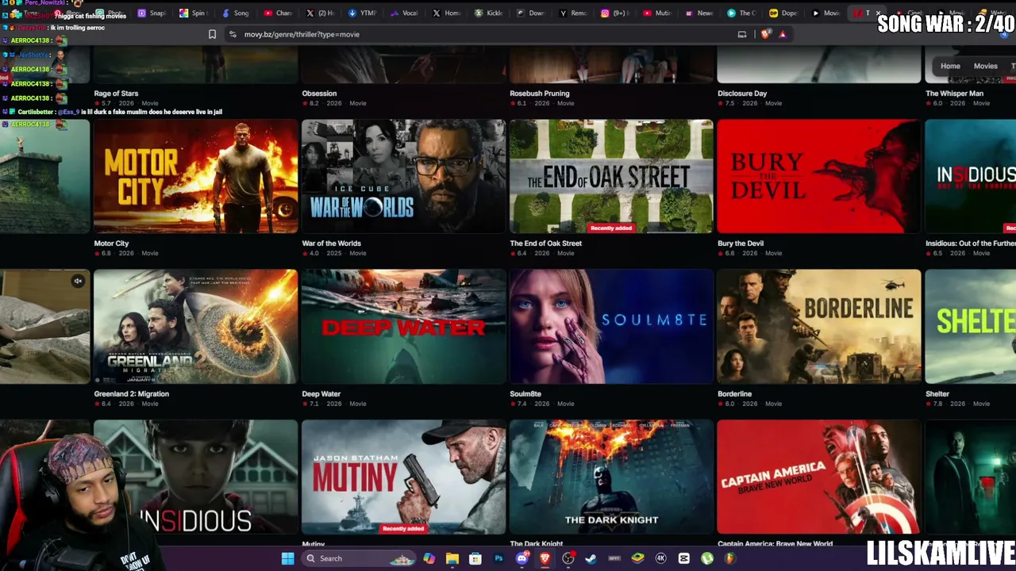1016x571 pixels.
Task: Open OBS Studio from the taskbar
Action: tap(568, 558)
